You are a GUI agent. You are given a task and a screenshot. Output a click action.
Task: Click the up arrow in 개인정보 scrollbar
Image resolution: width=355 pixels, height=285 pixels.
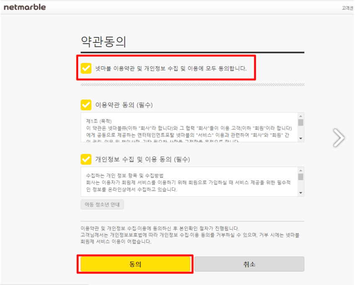tap(301, 170)
